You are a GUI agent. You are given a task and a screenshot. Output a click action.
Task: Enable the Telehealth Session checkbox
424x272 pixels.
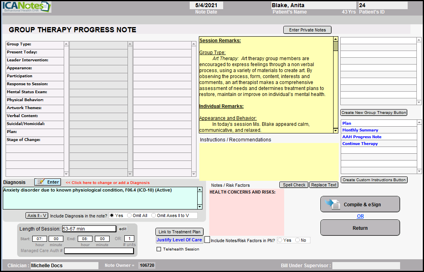pos(159,249)
